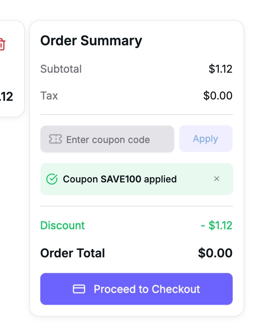
Task: Click the Tax amount $0.00
Action: (218, 96)
